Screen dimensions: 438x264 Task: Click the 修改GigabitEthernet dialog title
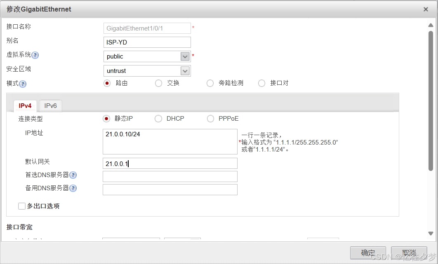point(39,9)
